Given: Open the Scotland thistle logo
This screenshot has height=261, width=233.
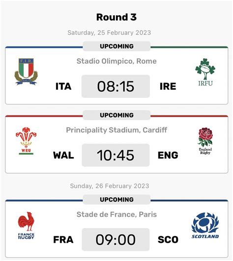Looking at the screenshot, I should tap(205, 225).
